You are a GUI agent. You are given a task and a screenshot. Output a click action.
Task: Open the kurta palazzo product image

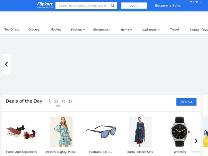(x=140, y=132)
